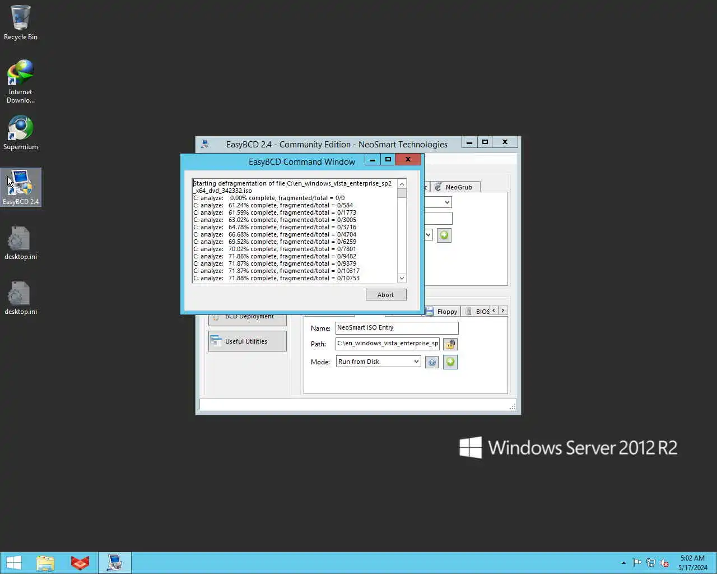Click the EasyBCD Command Window title bar
The image size is (717, 574).
[302, 161]
